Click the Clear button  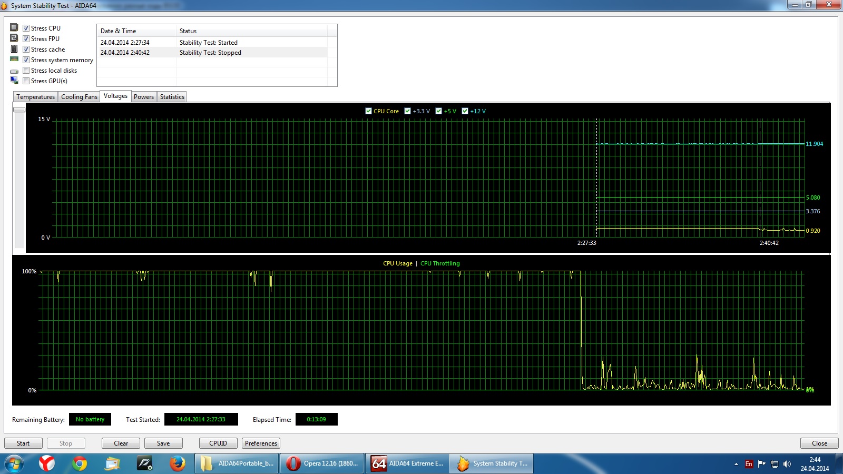(121, 443)
